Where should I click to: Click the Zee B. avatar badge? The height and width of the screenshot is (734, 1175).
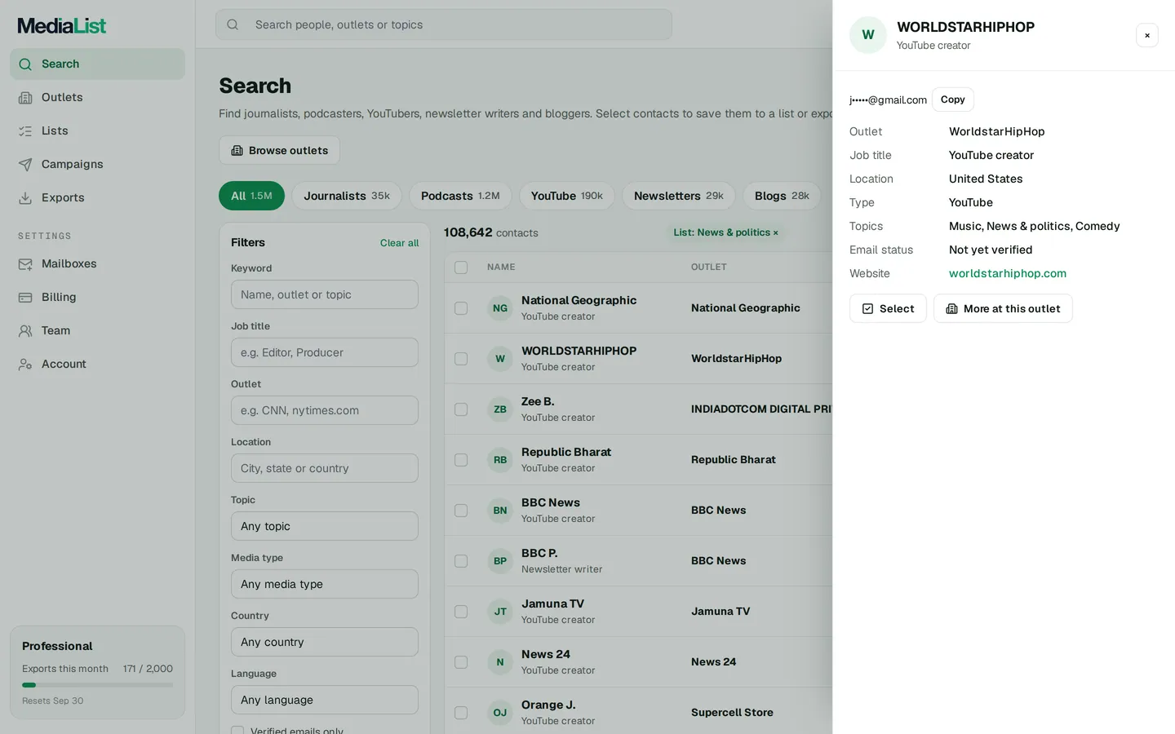point(500,409)
